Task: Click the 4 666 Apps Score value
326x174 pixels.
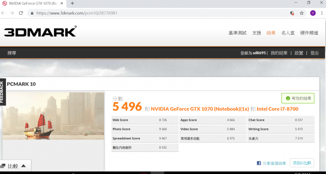Action: point(231,120)
